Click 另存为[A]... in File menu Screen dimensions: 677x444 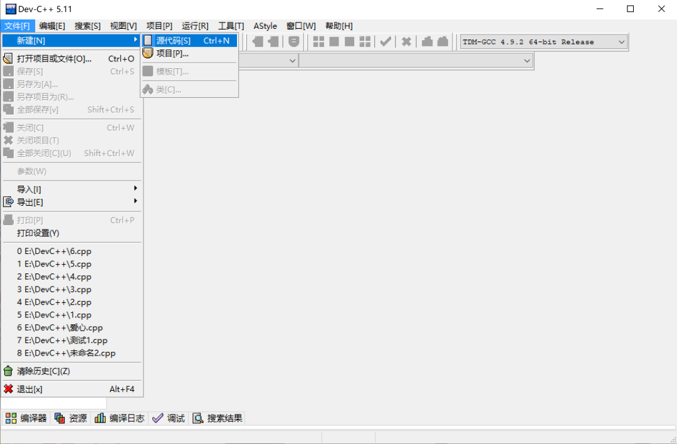click(x=71, y=84)
